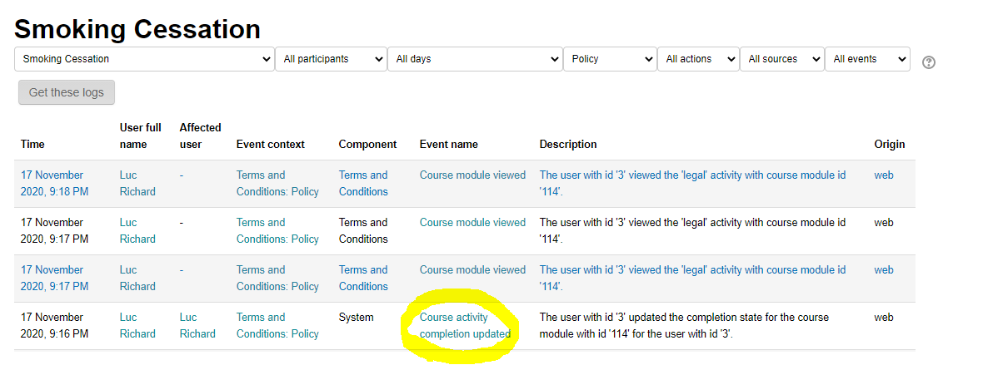
Task: Click the last row Terms and Conditions: Policy context
Action: [277, 325]
